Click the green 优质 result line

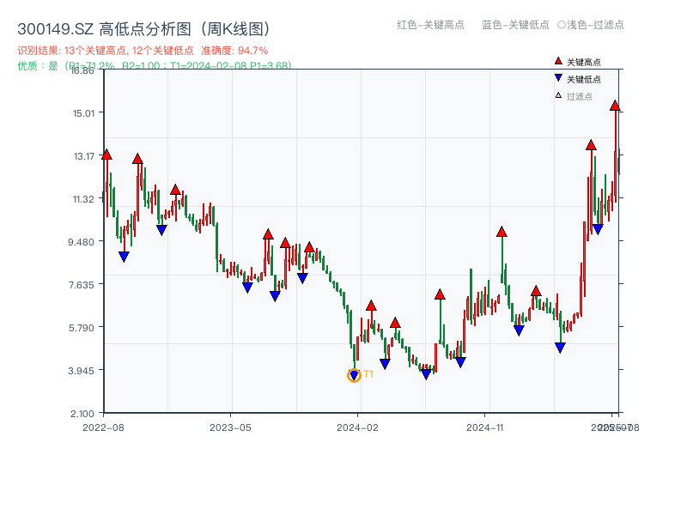(x=155, y=66)
